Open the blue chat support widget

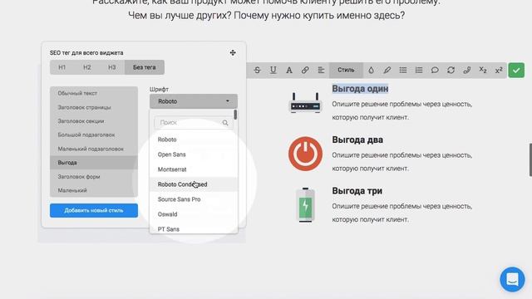pyautogui.click(x=512, y=279)
